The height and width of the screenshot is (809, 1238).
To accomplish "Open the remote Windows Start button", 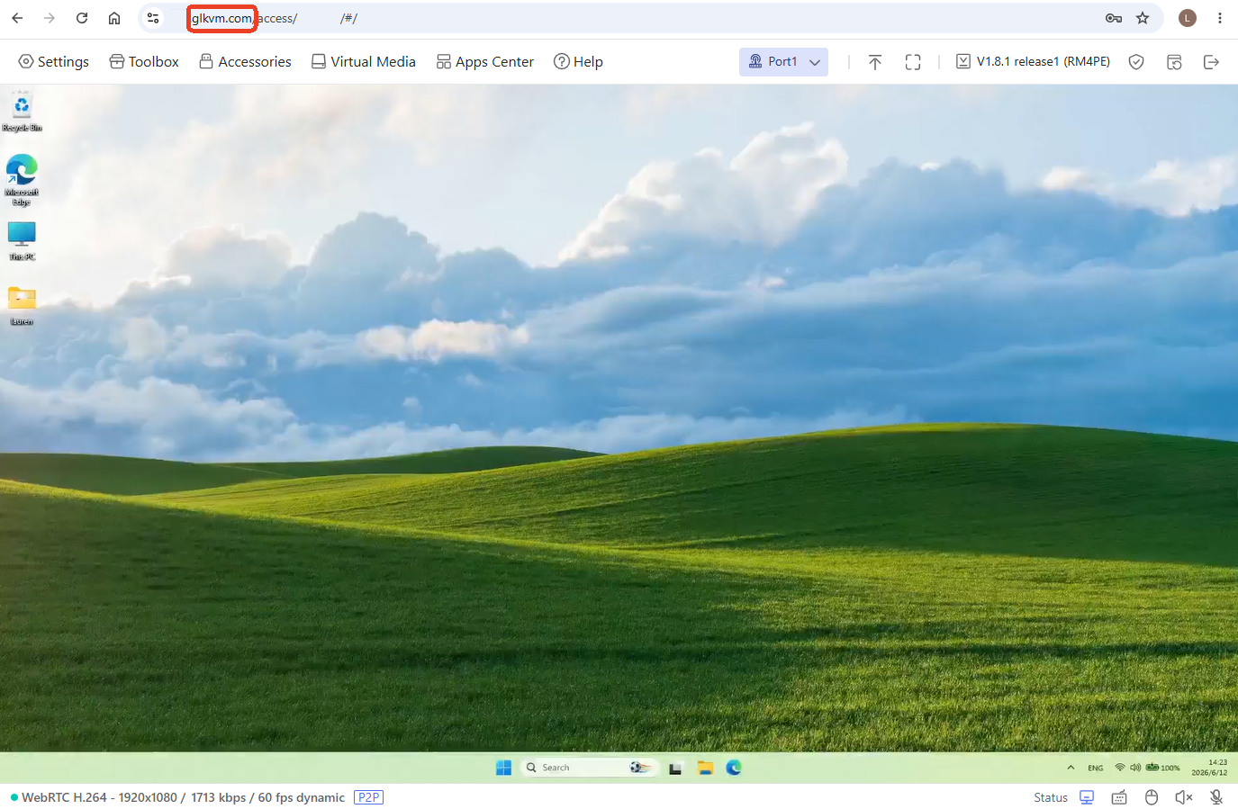I will click(503, 768).
